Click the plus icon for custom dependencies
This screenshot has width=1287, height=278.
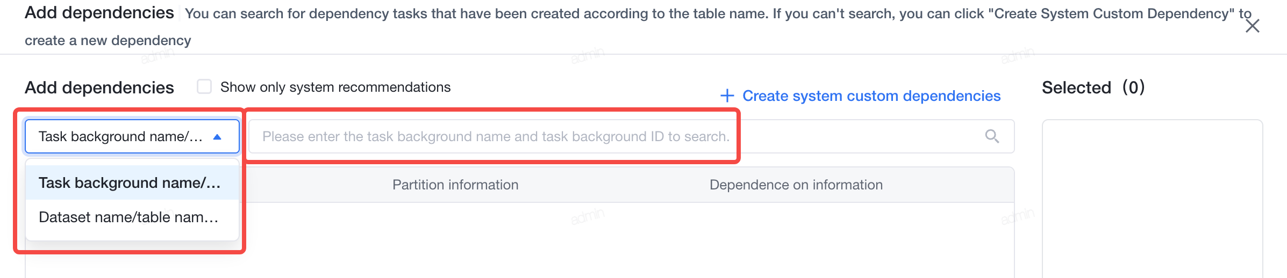[x=727, y=96]
